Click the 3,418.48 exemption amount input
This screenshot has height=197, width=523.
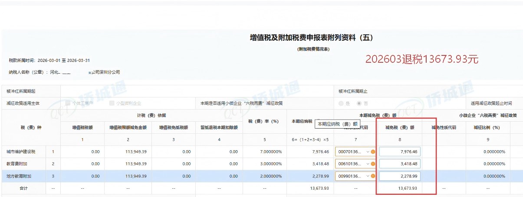(x=400, y=164)
